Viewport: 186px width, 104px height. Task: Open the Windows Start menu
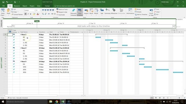(x=3, y=101)
